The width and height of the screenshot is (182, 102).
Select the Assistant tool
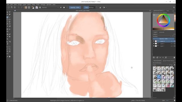pos(7,42)
